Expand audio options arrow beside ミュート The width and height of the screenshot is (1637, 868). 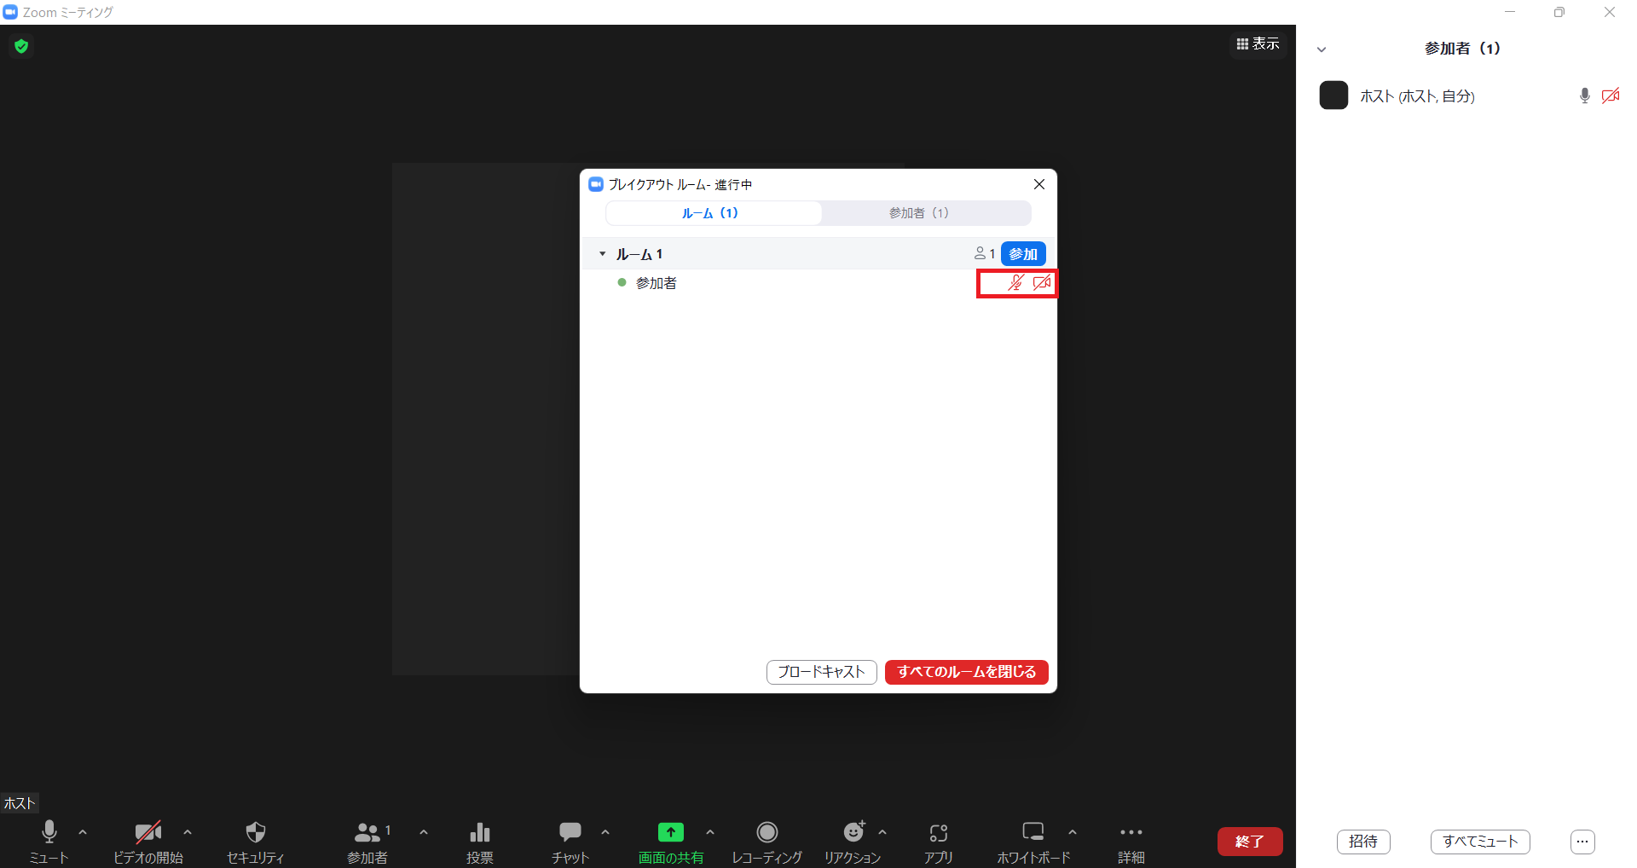tap(83, 832)
